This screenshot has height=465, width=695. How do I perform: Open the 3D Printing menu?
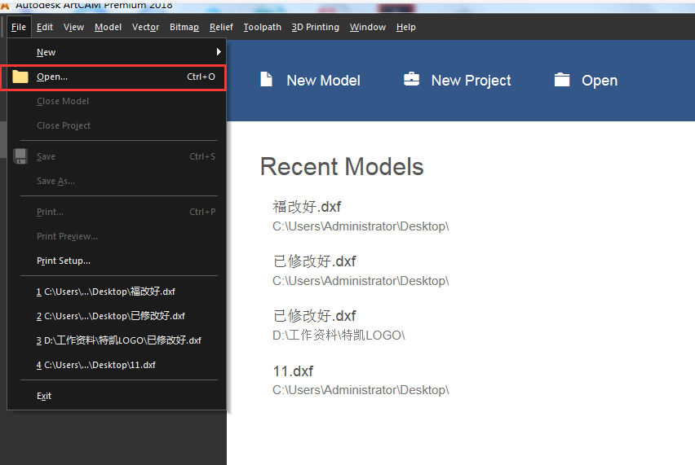tap(315, 27)
